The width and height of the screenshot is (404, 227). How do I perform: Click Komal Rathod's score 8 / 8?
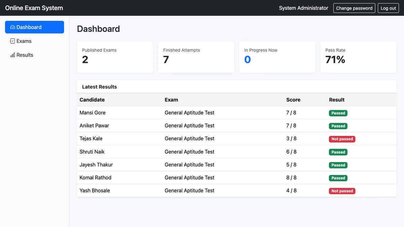click(291, 178)
